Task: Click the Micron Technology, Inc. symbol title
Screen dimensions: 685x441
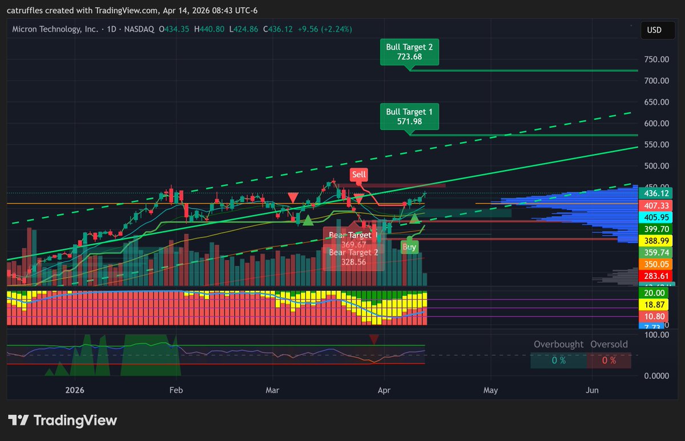Action: 55,29
